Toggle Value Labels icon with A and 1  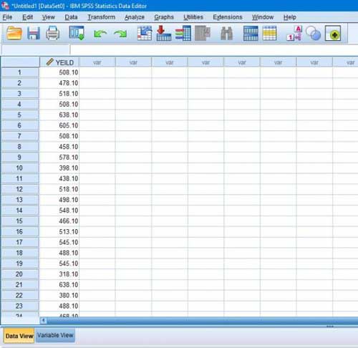pyautogui.click(x=294, y=33)
